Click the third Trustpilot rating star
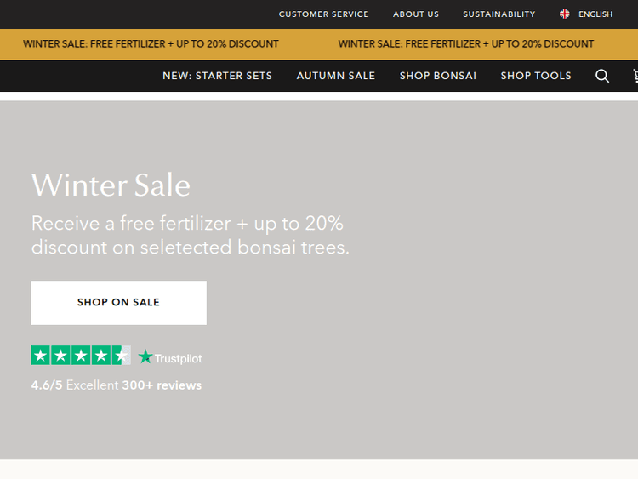The width and height of the screenshot is (638, 479). (81, 356)
